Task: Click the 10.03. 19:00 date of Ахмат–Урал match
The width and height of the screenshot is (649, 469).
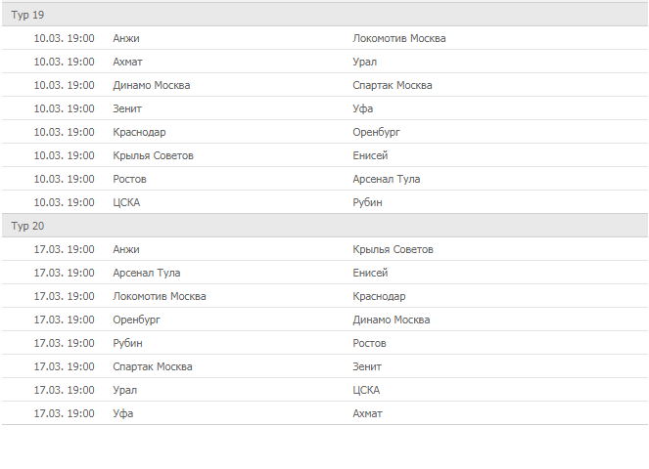Action: [x=65, y=62]
